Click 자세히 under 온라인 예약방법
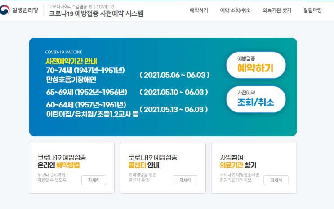The width and height of the screenshot is (334, 209). [94, 180]
